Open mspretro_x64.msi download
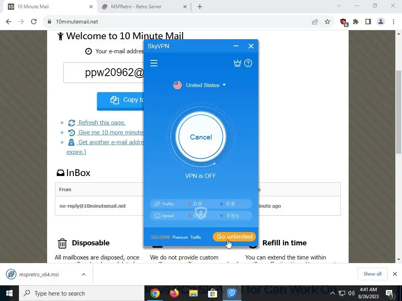The image size is (402, 301). (38, 274)
